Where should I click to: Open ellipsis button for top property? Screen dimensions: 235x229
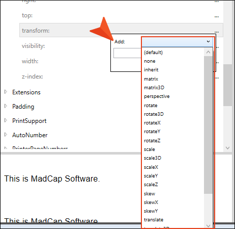point(217,16)
